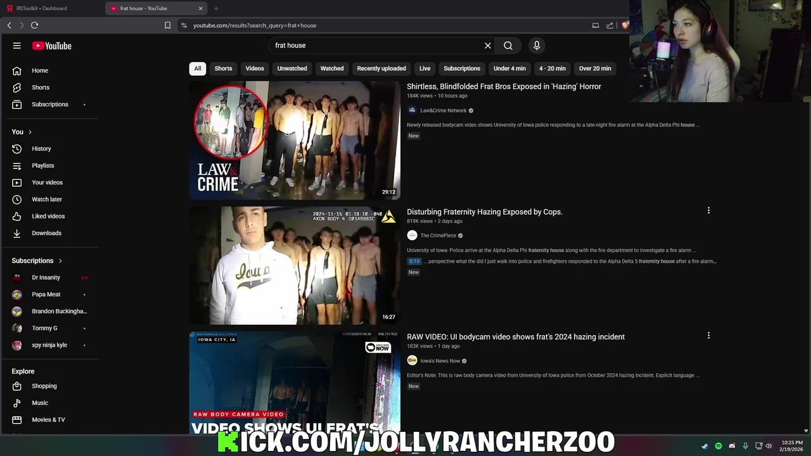Open Law&Crime Network channel avatar
The width and height of the screenshot is (811, 456).
click(x=412, y=110)
